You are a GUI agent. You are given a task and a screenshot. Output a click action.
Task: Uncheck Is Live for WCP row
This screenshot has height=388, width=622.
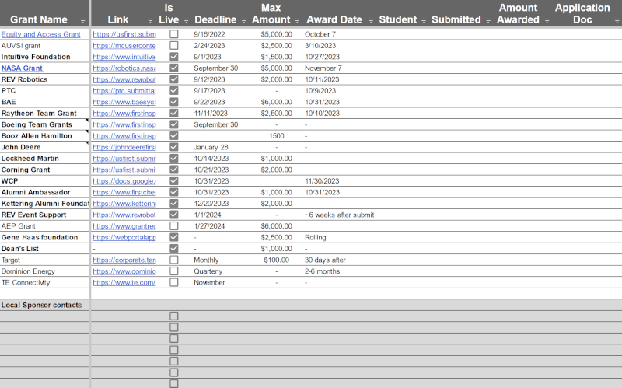(x=173, y=181)
